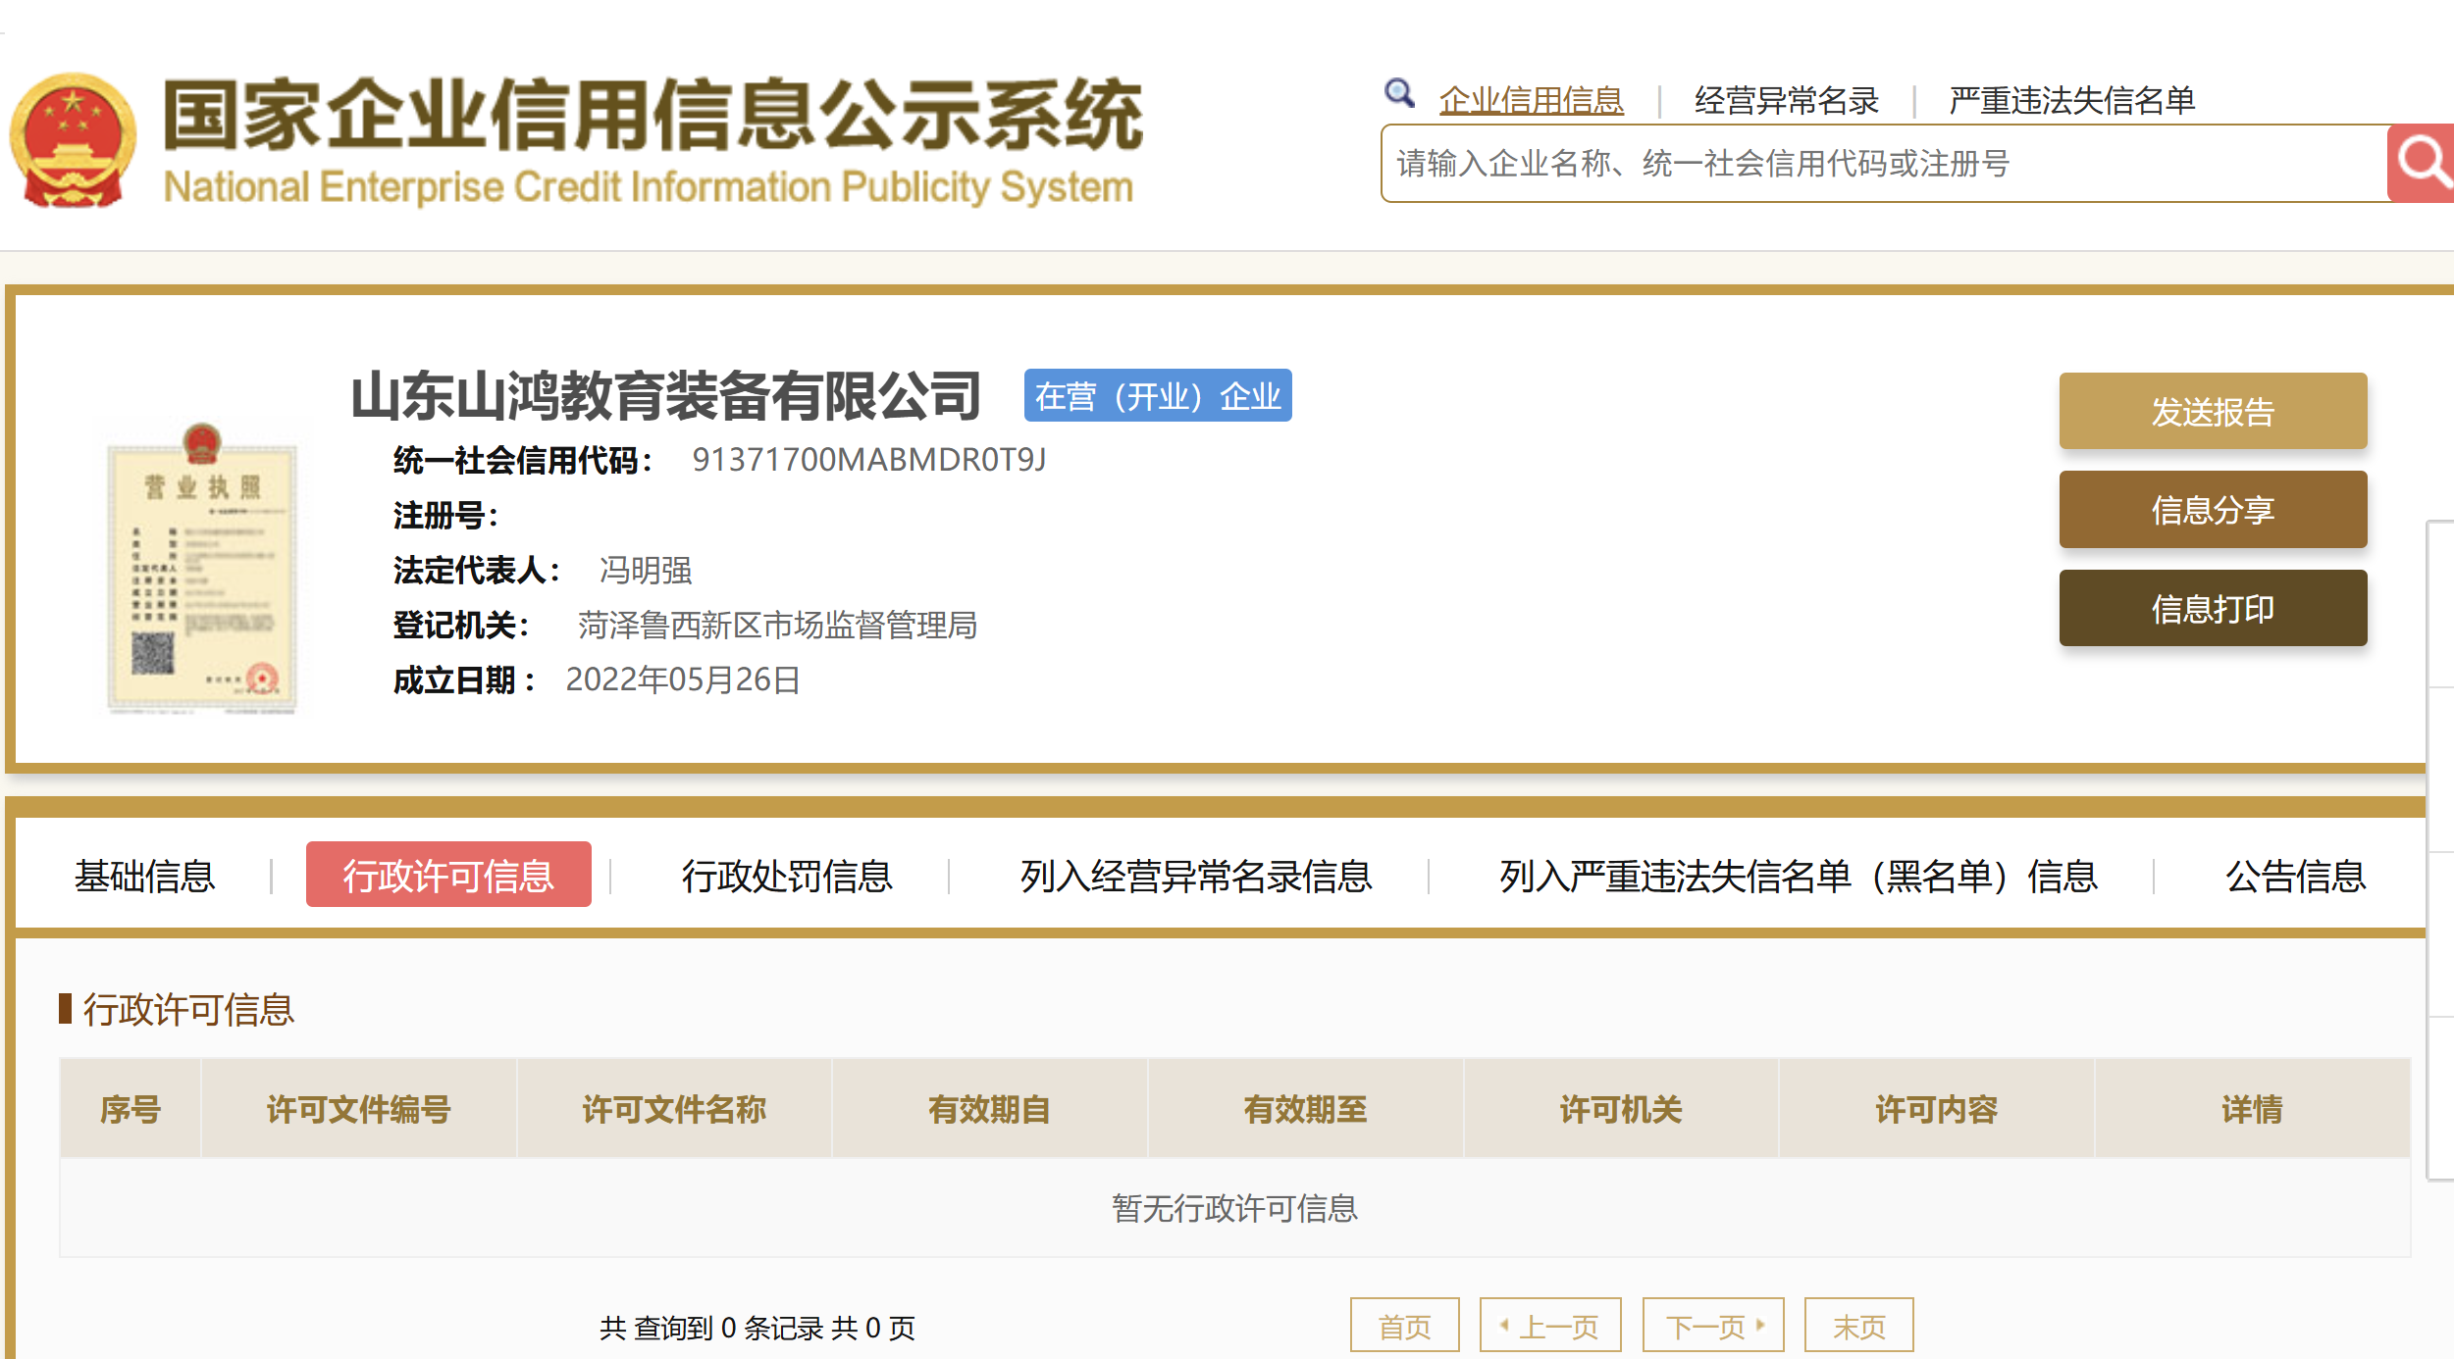Click the small magnifier icon beside 企业信用信息
2454x1359 pixels.
[1399, 93]
